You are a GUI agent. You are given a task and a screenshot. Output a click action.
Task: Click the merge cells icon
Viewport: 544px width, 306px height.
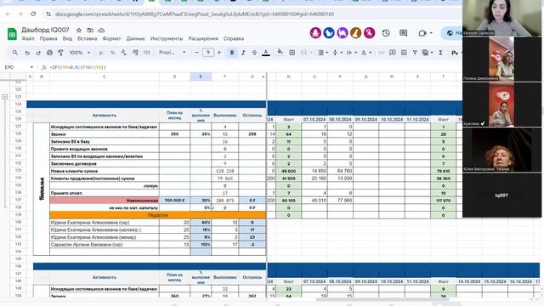click(304, 53)
